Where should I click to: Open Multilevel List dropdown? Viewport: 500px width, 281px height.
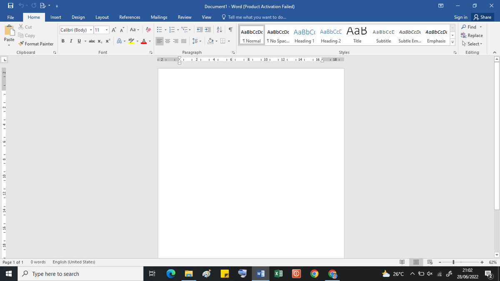coord(186,30)
